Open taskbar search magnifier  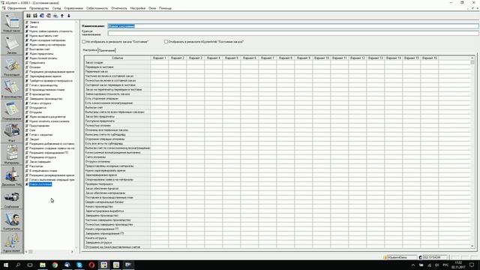point(18,265)
